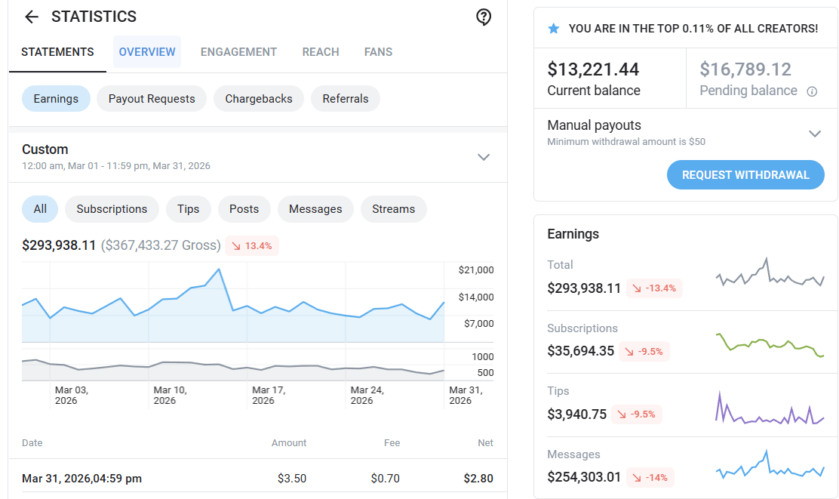
Task: Open the Total earnings sparkline chart
Action: point(770,273)
